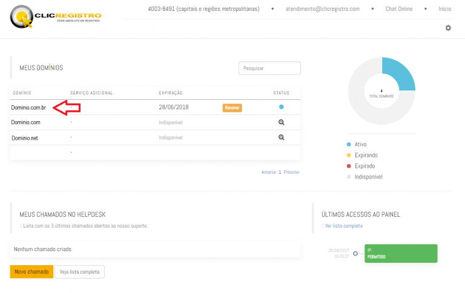The height and width of the screenshot is (293, 465).
Task: Go to Anterior page of domains
Action: (x=269, y=172)
